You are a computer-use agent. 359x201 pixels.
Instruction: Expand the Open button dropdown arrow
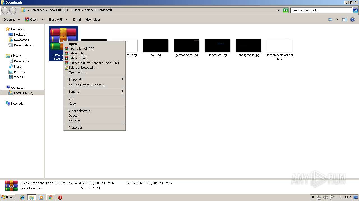pos(42,20)
